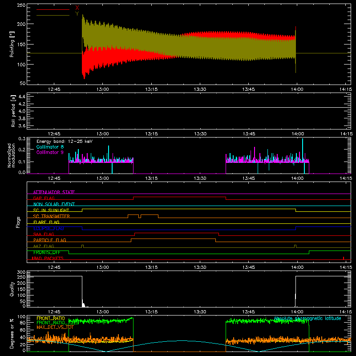Select the 'Energy band: 12-25 keV' text
The image size is (356, 356).
coord(65,142)
